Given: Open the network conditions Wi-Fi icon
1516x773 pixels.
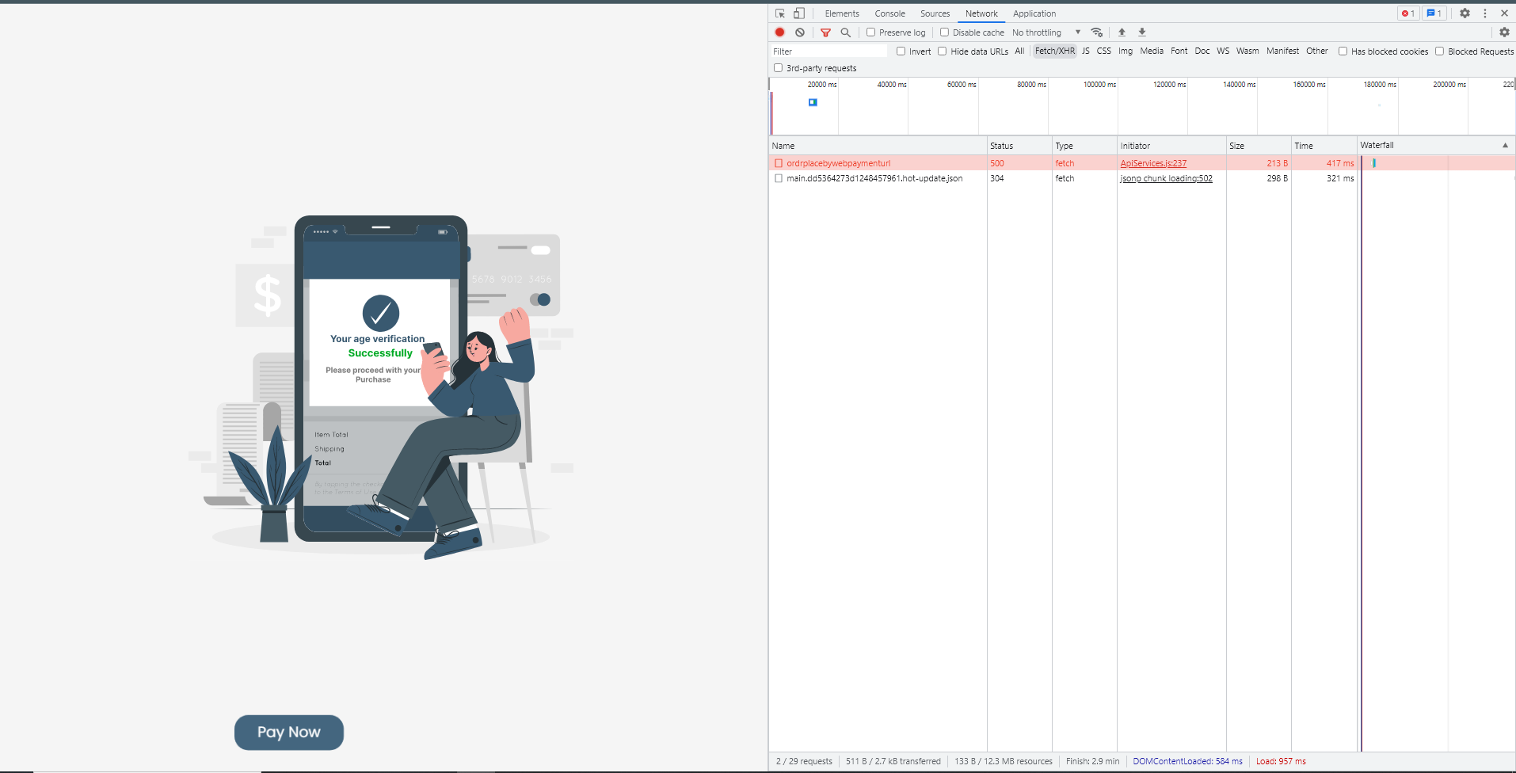Looking at the screenshot, I should click(x=1097, y=32).
